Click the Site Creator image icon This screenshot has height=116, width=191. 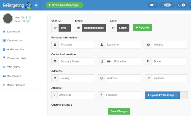pyautogui.click(x=4, y=76)
